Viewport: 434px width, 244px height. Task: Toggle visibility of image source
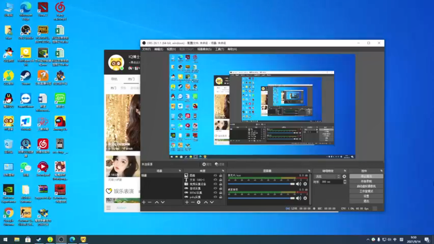point(215,175)
